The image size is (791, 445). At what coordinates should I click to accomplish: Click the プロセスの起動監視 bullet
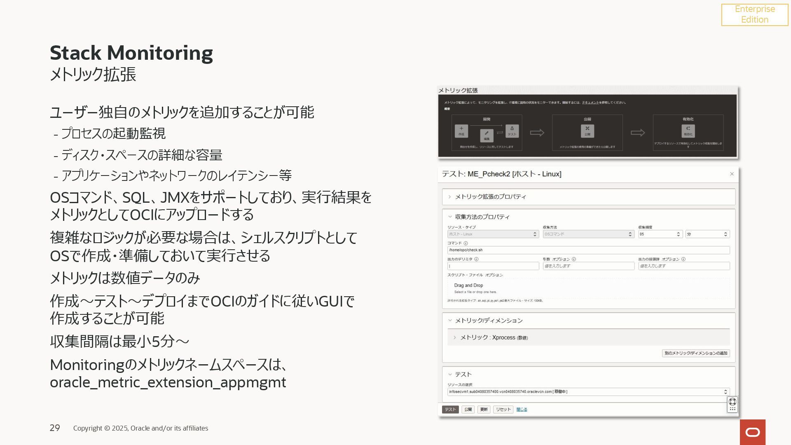[x=113, y=133]
